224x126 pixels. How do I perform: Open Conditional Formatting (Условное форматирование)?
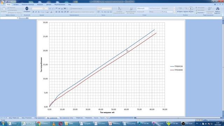pos(119,10)
